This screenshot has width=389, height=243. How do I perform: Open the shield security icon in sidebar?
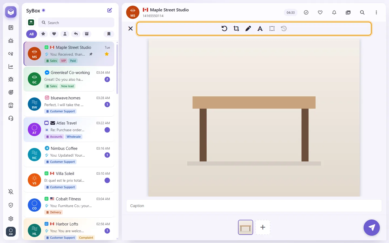(x=11, y=205)
